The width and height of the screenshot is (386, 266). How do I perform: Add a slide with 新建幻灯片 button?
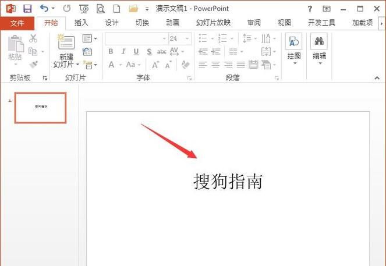[x=66, y=51]
